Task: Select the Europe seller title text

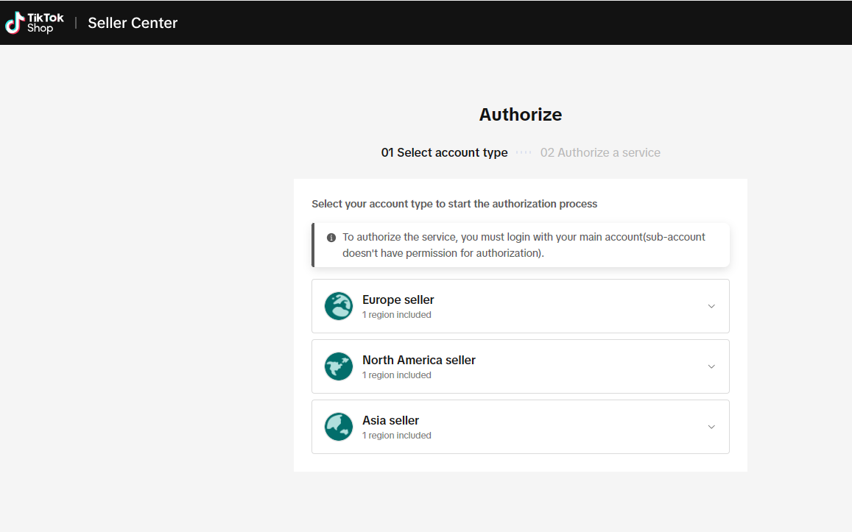Action: (398, 299)
